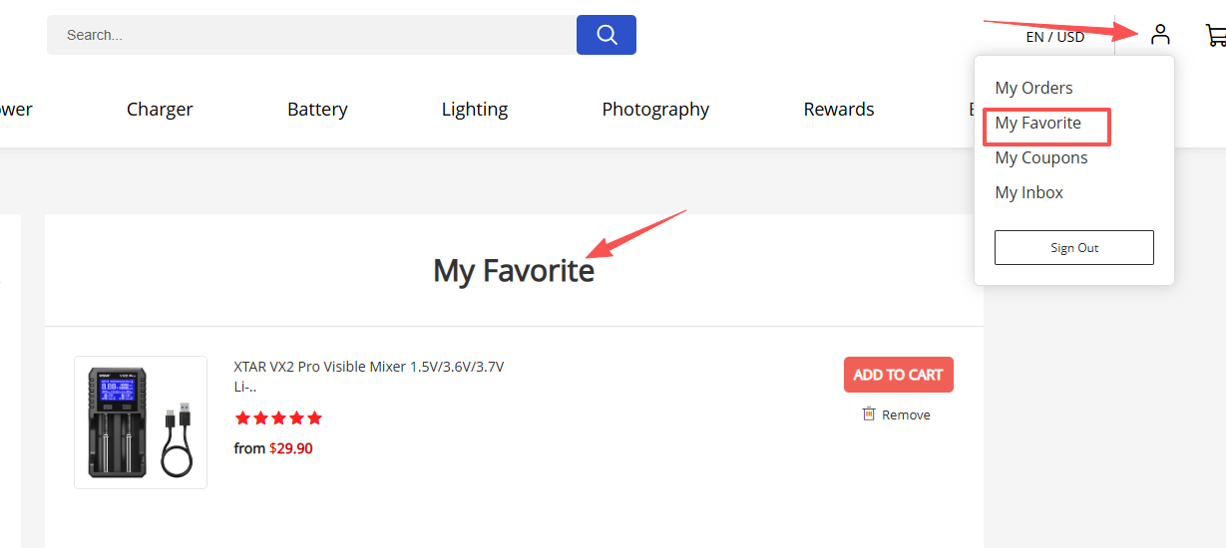Go to the Lighting category
The image size is (1226, 548).
[x=475, y=110]
